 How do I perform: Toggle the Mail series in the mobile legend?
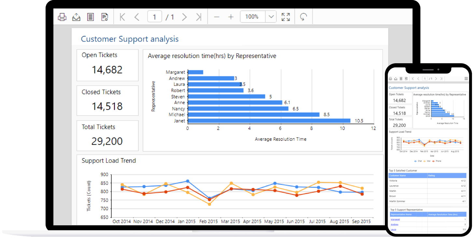428,161
